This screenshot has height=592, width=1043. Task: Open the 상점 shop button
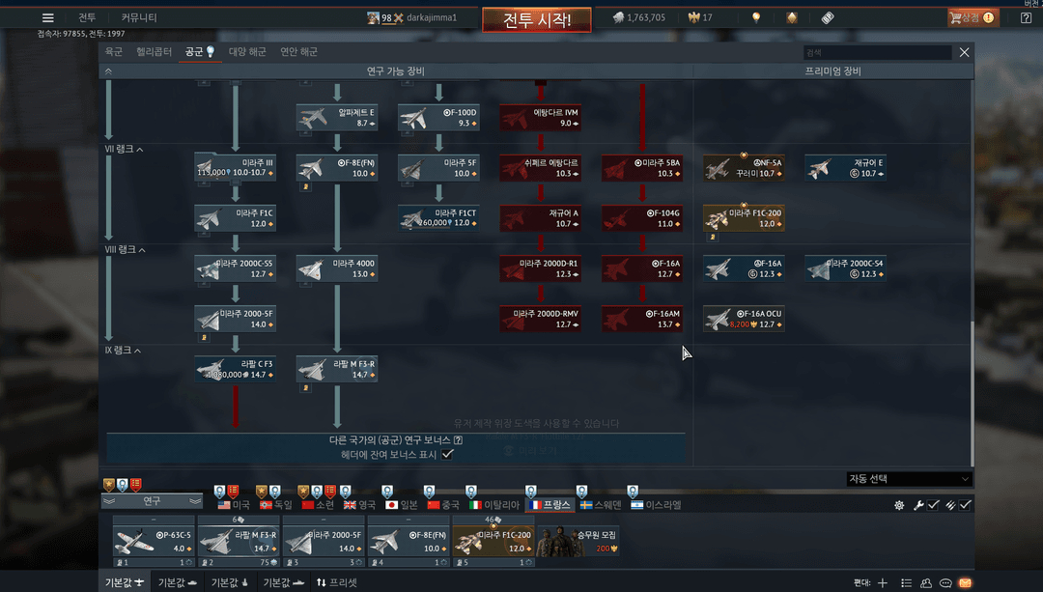[x=972, y=17]
